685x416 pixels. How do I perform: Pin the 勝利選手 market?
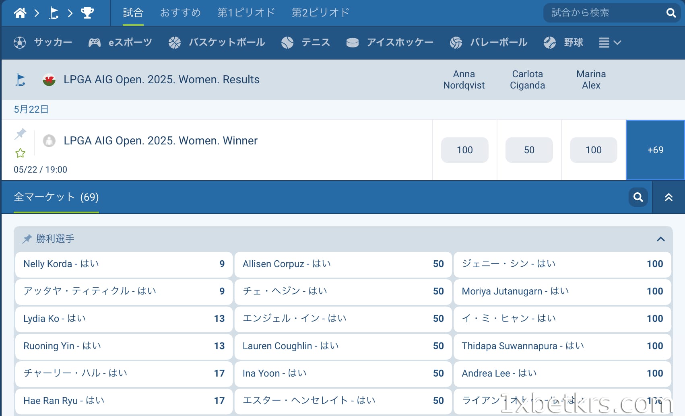click(x=27, y=239)
